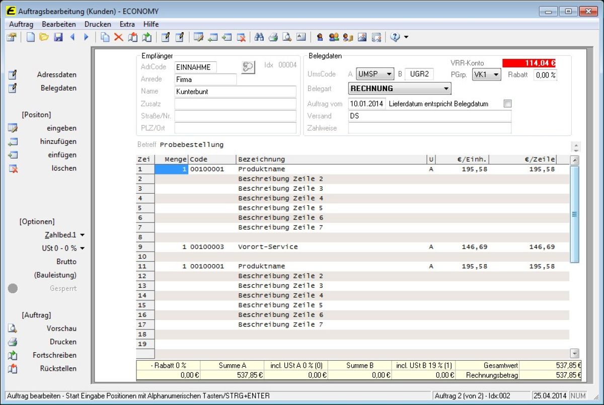Click the address lookup icon beside AdrCode
This screenshot has height=405, width=604.
tap(248, 67)
